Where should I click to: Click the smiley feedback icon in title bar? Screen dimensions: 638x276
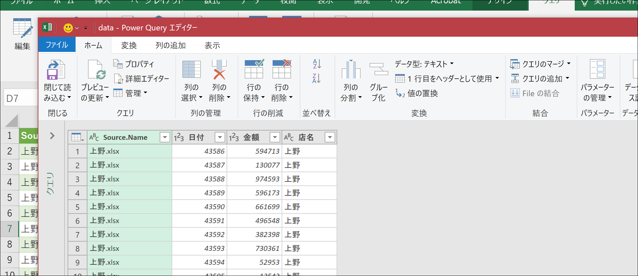tap(68, 28)
